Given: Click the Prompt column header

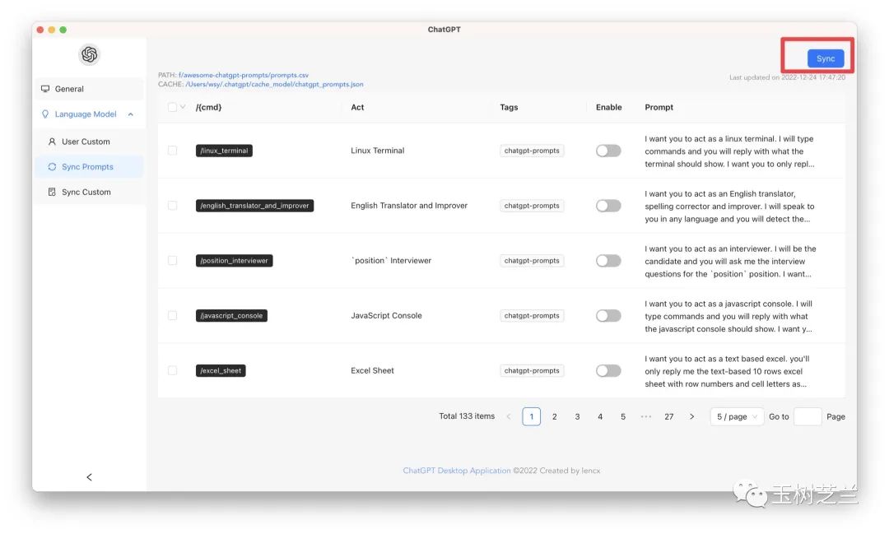Looking at the screenshot, I should 659,107.
